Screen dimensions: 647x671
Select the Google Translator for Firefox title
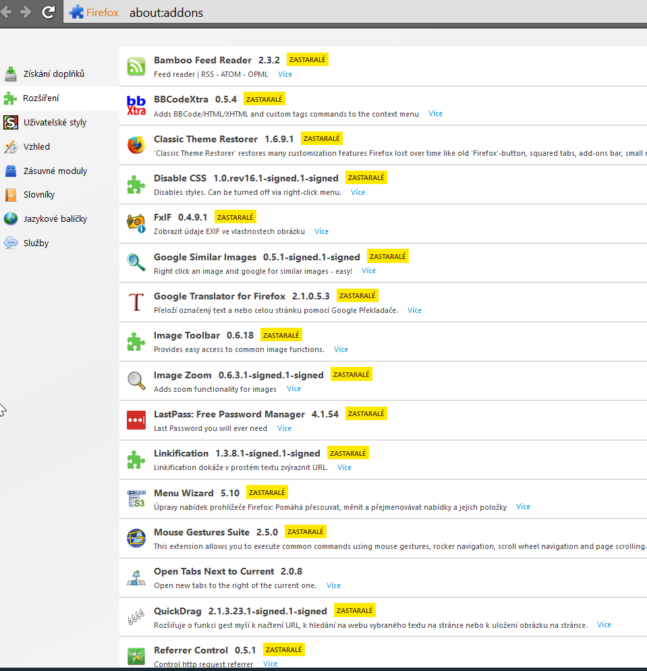pos(220,296)
